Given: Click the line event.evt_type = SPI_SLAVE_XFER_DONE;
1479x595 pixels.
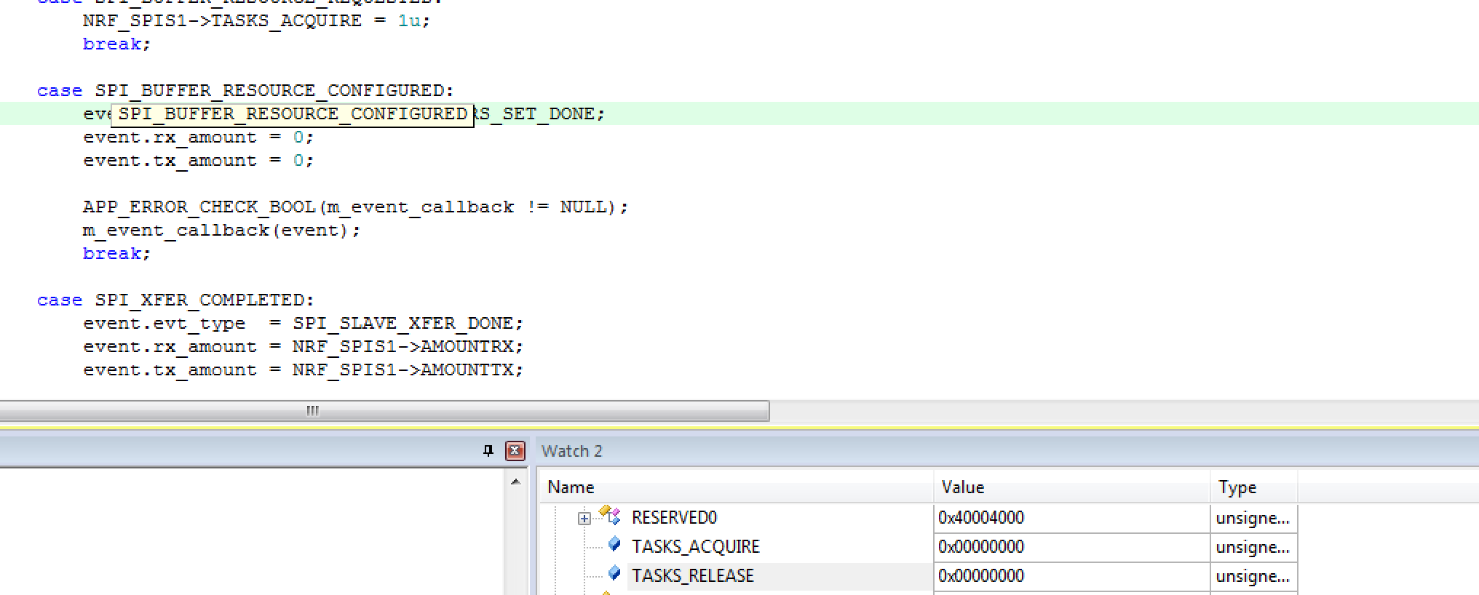Looking at the screenshot, I should (x=303, y=324).
